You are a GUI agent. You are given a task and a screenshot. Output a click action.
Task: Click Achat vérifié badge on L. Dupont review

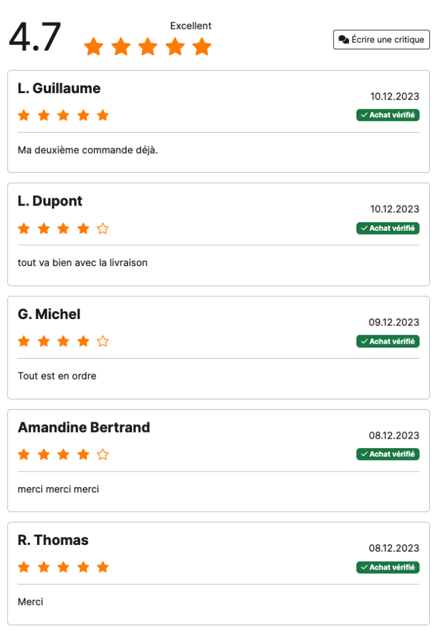tap(388, 228)
